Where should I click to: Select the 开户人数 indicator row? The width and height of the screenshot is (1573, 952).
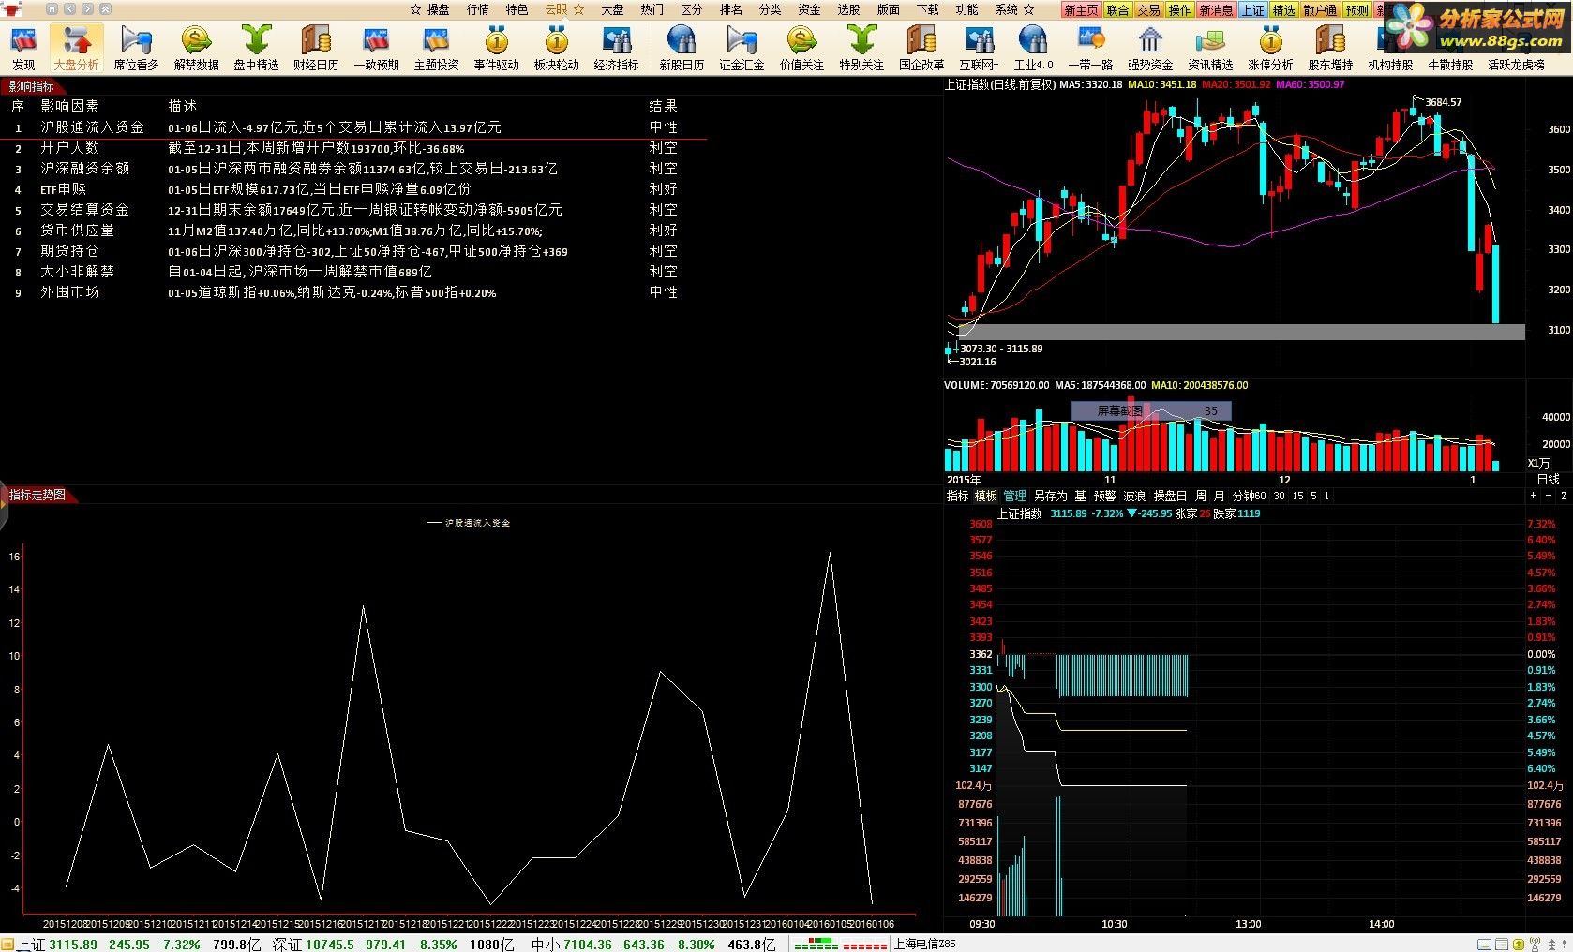pyautogui.click(x=352, y=148)
